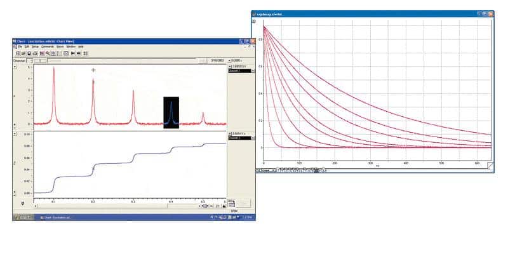Click the cross marker above the second peak

[93, 70]
